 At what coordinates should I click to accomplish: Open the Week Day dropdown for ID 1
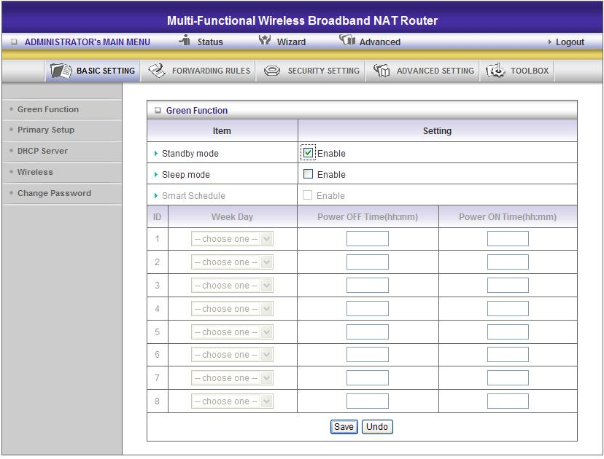click(232, 239)
